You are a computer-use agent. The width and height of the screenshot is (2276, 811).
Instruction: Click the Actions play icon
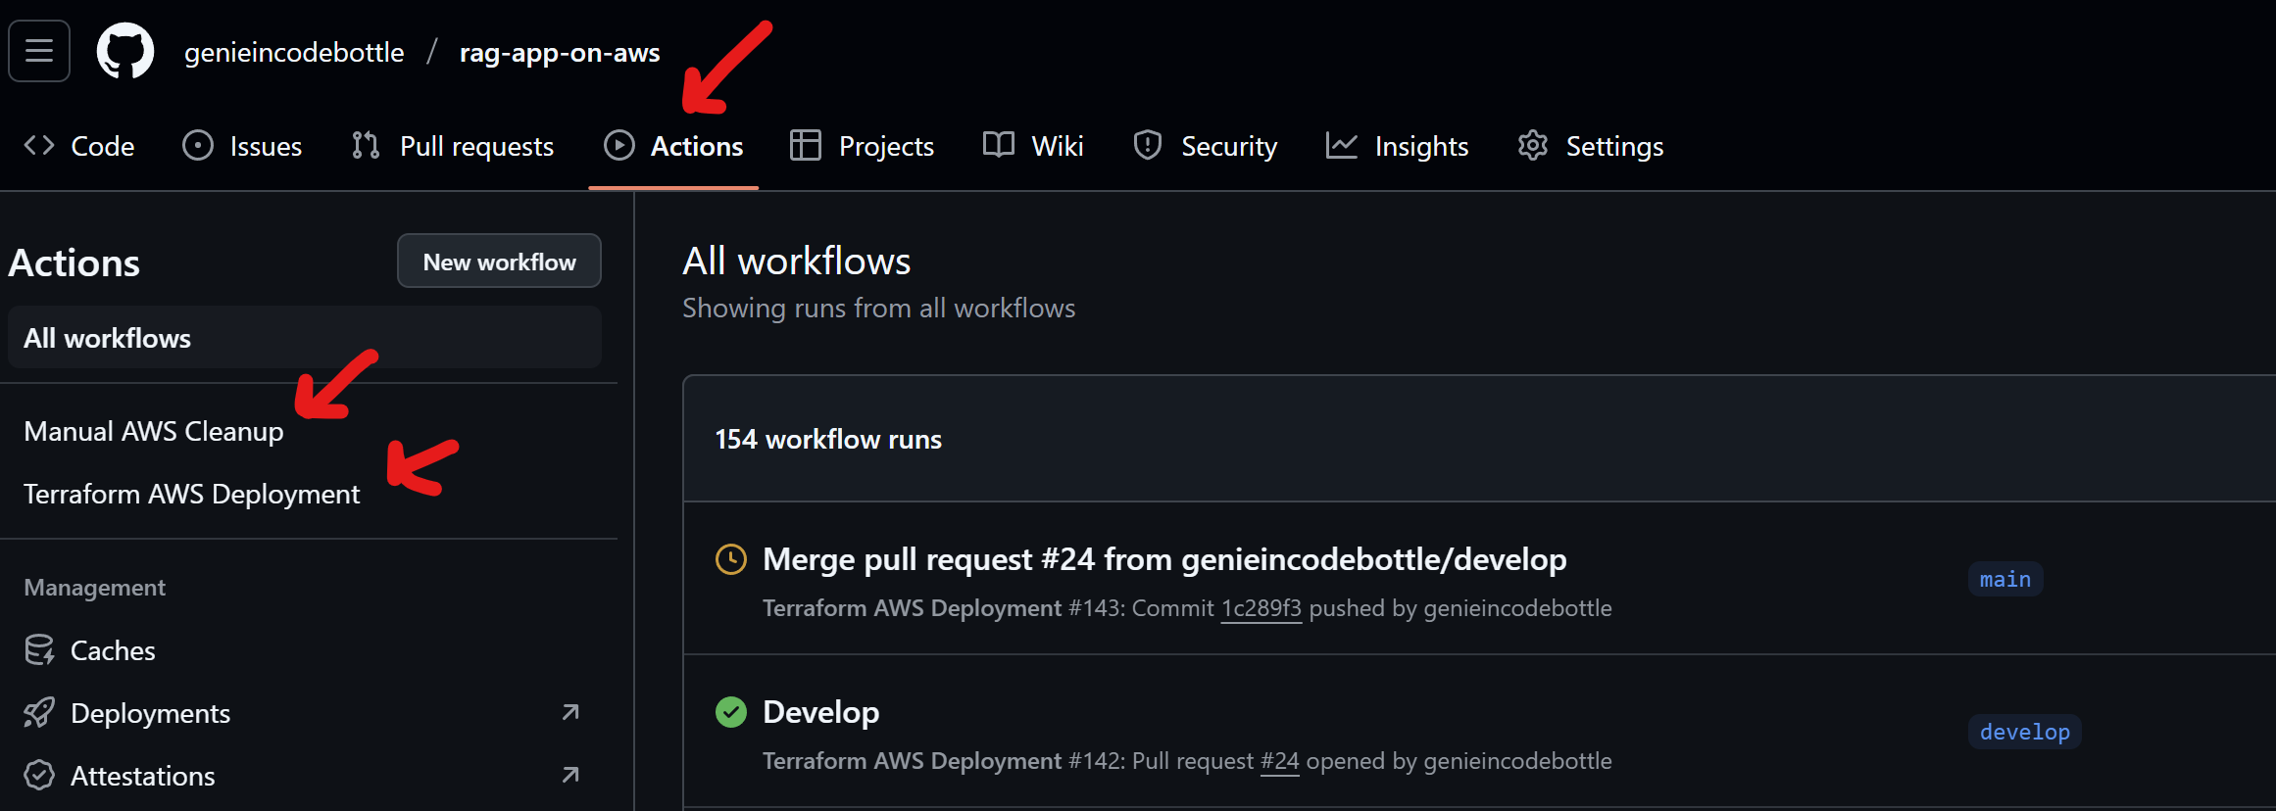[x=619, y=146]
